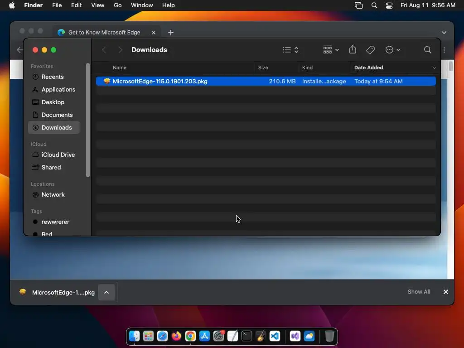
Task: Click the Today at 9:54 AM date cell
Action: click(x=378, y=81)
